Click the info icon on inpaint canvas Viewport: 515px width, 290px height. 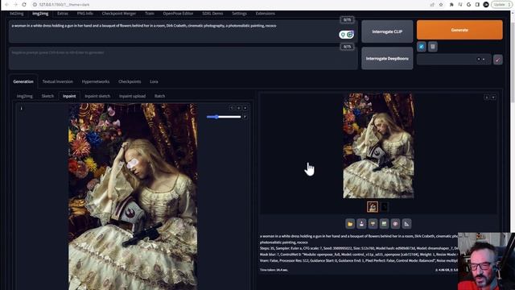pyautogui.click(x=22, y=109)
